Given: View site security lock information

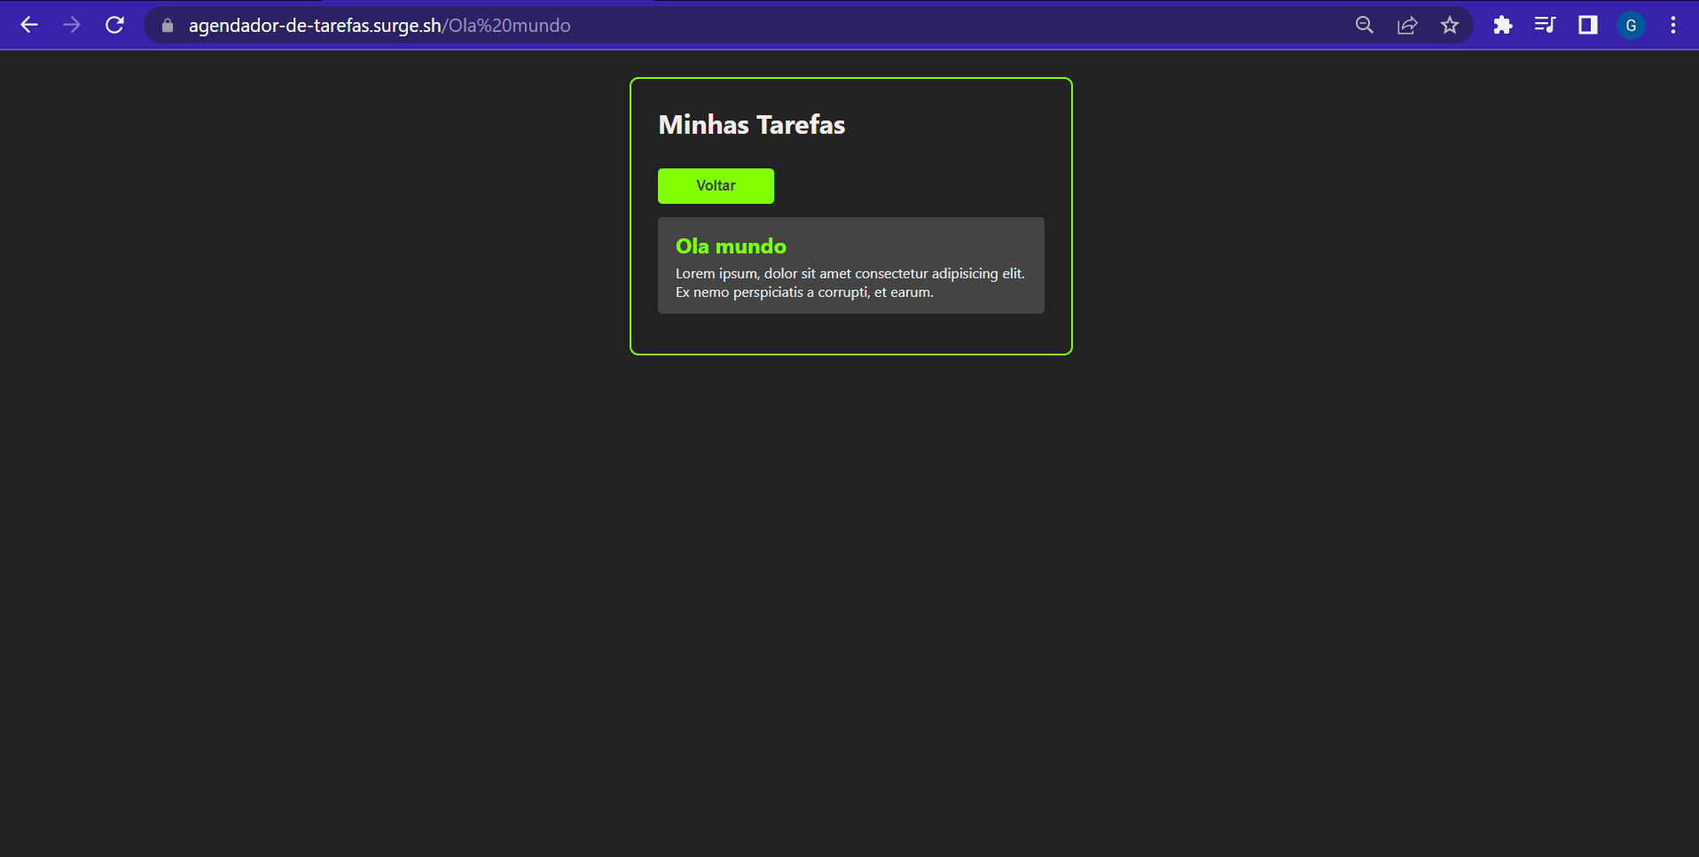Looking at the screenshot, I should coord(167,26).
